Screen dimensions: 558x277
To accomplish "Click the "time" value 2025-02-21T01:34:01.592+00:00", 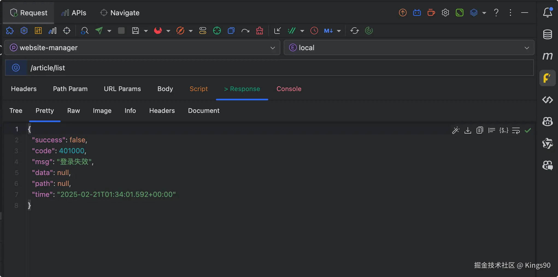I will (x=116, y=194).
